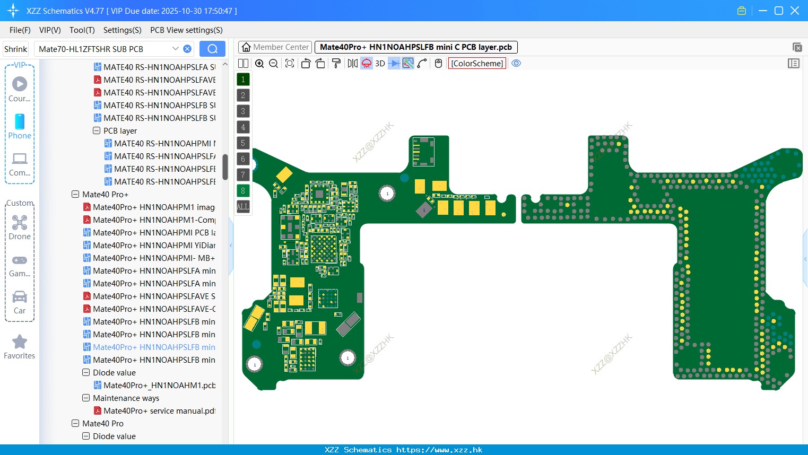Open PCB View settings(S) menu

click(186, 30)
